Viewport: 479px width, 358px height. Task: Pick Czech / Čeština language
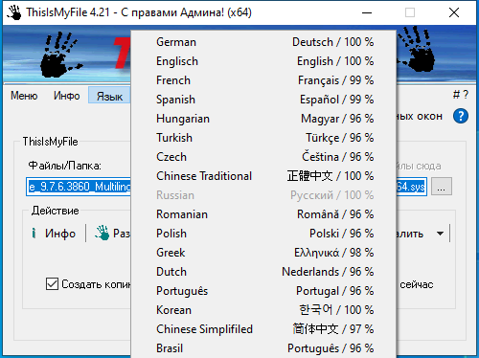(x=263, y=157)
